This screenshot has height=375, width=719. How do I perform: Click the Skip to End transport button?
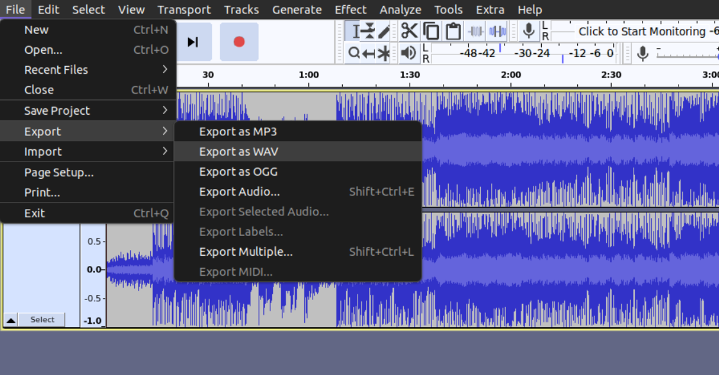coord(193,42)
